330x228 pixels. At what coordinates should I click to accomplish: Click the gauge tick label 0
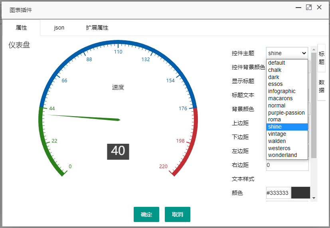[x=70, y=167]
